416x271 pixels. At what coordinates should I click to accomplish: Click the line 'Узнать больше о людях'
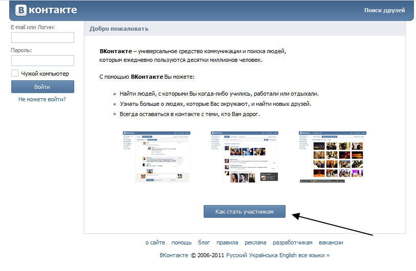click(215, 104)
